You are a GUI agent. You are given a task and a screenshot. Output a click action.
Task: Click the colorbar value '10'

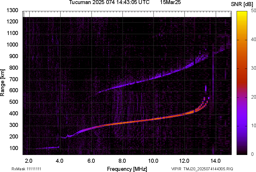pyautogui.click(x=254, y=126)
